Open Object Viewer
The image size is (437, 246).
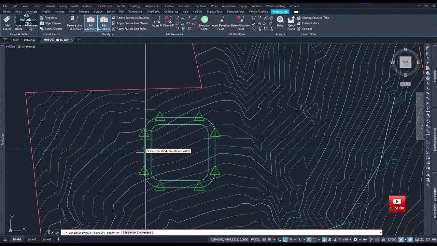click(51, 23)
